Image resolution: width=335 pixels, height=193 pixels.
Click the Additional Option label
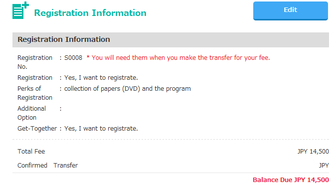coord(31,113)
